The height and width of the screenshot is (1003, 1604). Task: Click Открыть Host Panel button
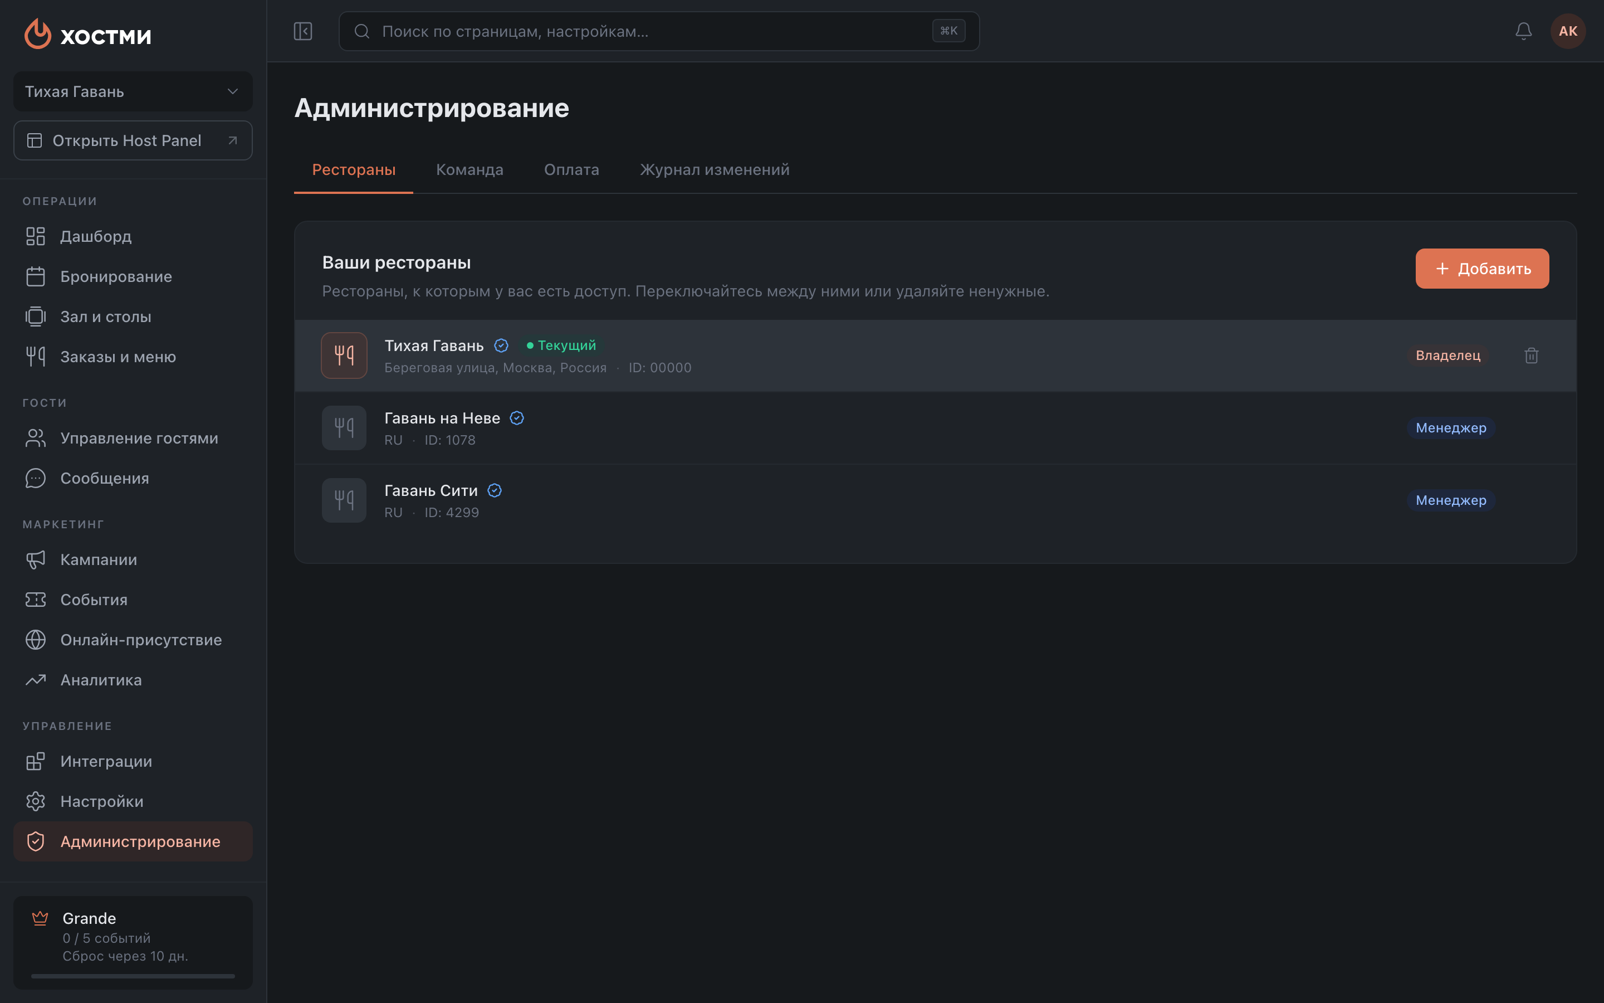pyautogui.click(x=133, y=140)
